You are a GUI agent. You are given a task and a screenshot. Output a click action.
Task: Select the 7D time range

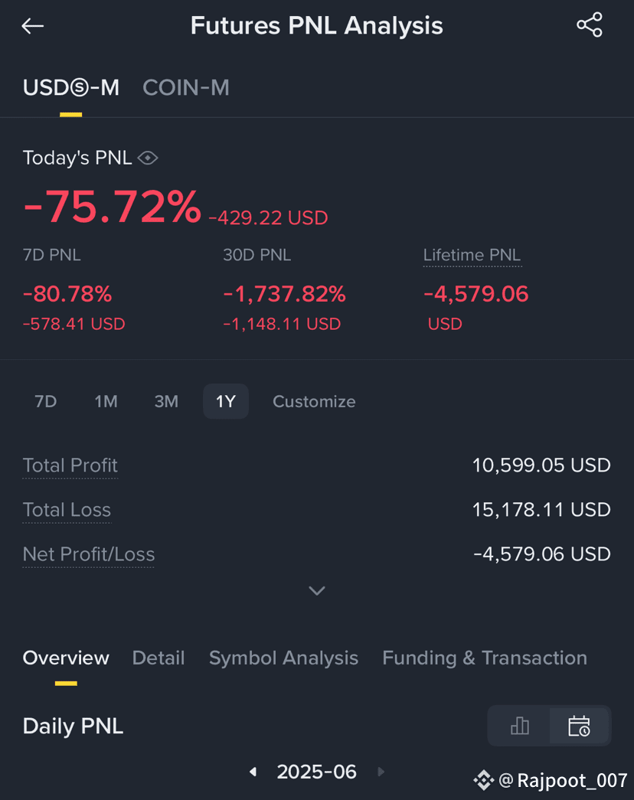45,401
